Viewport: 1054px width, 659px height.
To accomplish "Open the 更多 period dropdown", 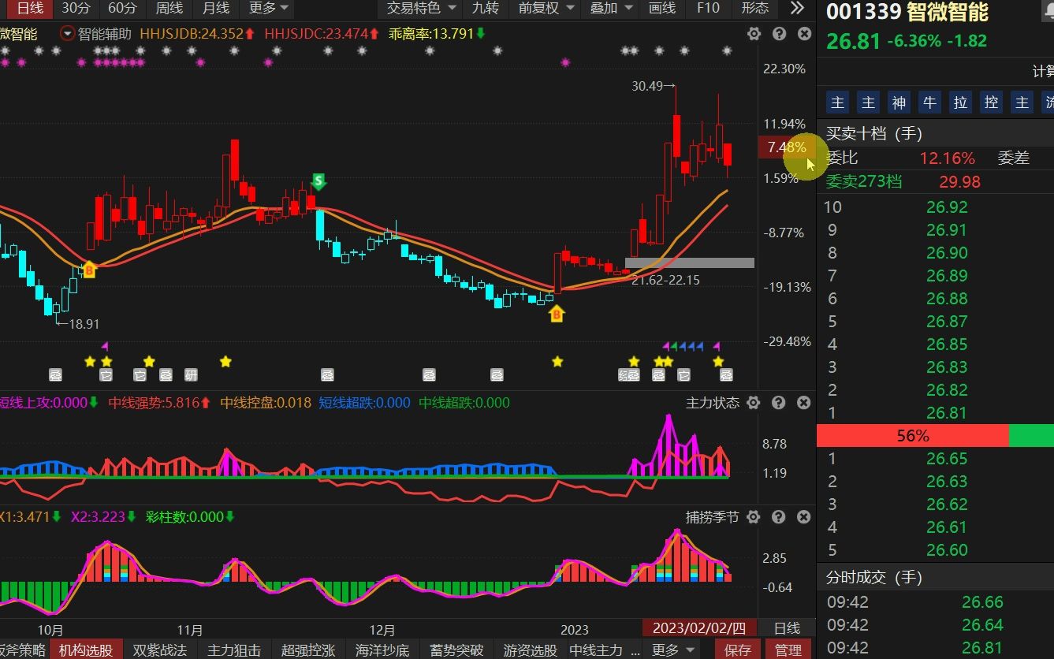I will pos(269,8).
